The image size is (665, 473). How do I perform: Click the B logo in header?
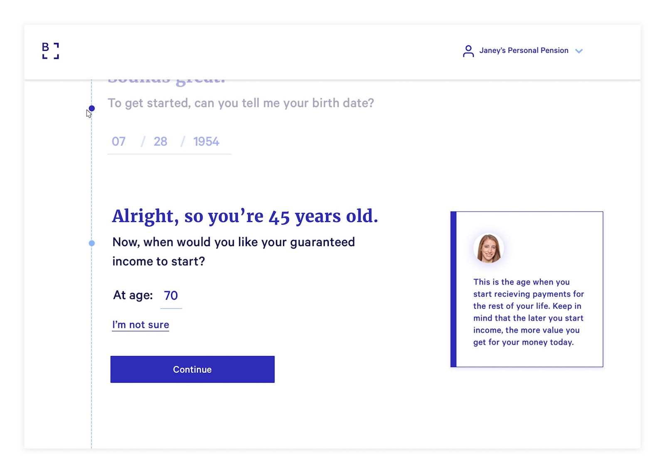(50, 51)
